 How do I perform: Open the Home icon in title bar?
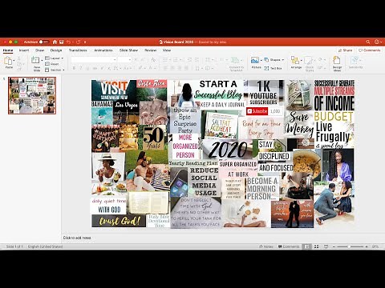click(55, 42)
